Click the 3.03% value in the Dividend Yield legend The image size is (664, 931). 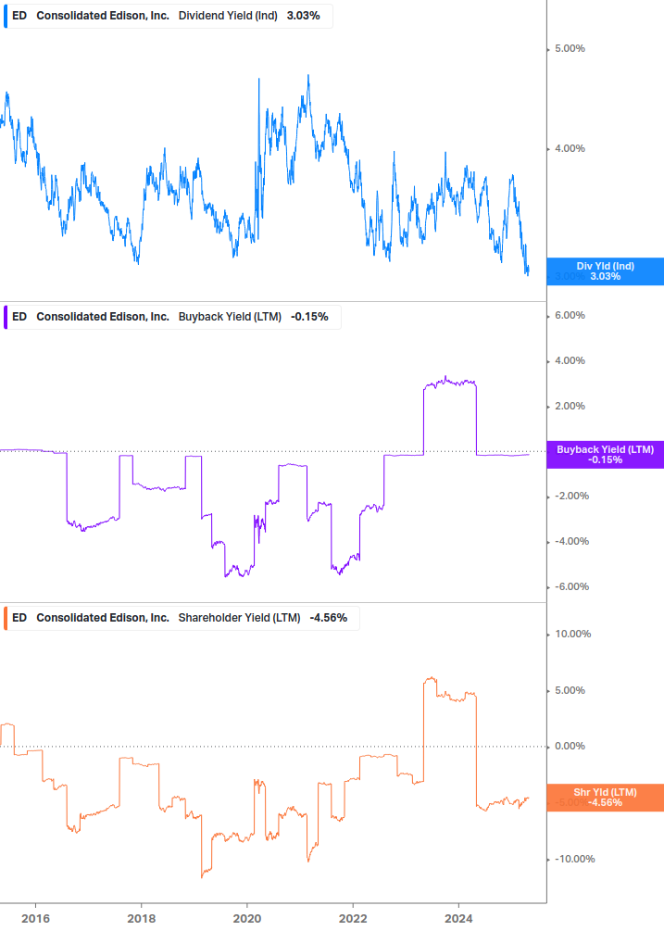pos(303,16)
